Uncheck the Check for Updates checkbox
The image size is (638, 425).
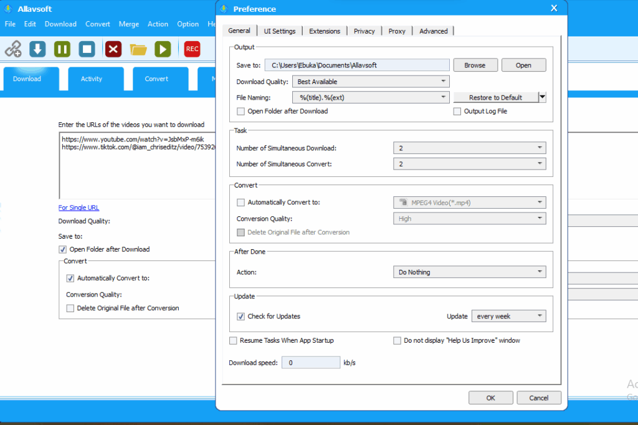pos(241,317)
